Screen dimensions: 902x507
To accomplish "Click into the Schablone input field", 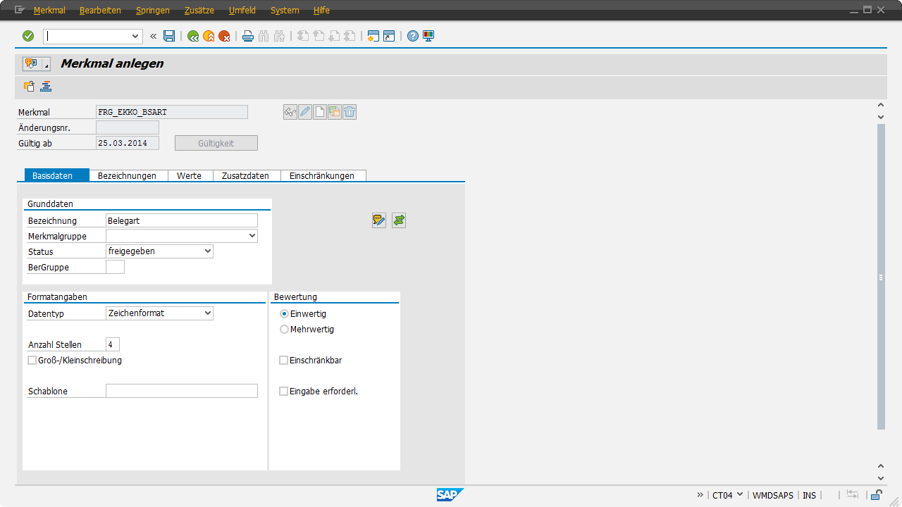I will (x=181, y=391).
